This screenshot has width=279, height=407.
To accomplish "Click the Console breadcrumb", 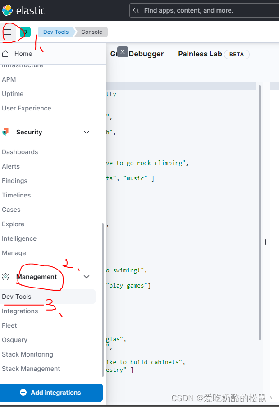I will tap(91, 32).
